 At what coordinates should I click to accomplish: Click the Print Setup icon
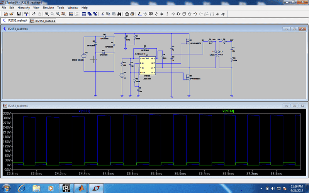[127, 14]
